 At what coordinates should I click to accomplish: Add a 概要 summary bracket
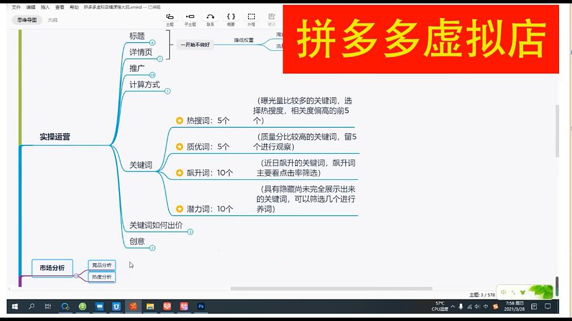pos(230,18)
